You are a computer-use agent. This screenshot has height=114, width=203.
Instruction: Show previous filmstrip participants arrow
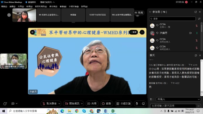(x=9, y=15)
